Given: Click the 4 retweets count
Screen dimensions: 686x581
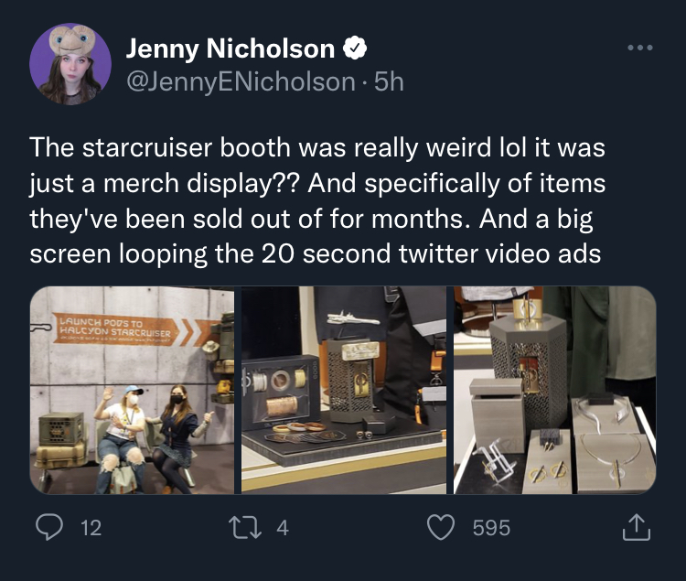Looking at the screenshot, I should pyautogui.click(x=283, y=528).
